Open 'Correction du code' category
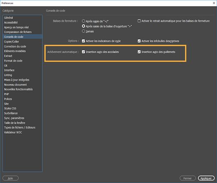The image size is (217, 183). click(22, 46)
